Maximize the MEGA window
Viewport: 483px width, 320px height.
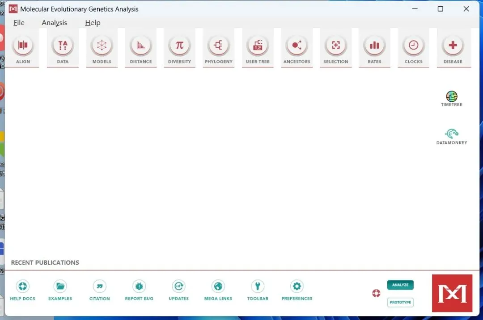point(441,9)
